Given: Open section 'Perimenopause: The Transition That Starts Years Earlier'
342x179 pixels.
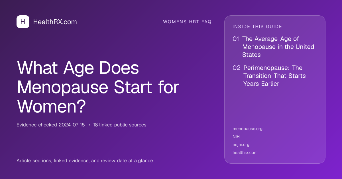Looking at the screenshot, I should pos(274,76).
